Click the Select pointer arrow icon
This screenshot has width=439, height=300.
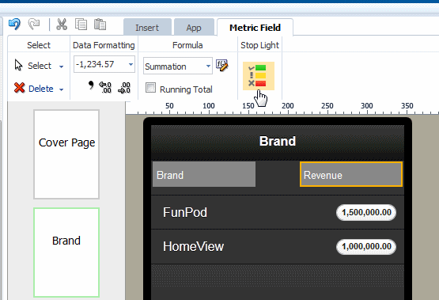[x=18, y=65]
